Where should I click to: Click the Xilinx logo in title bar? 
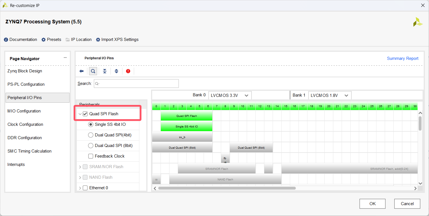point(5,5)
